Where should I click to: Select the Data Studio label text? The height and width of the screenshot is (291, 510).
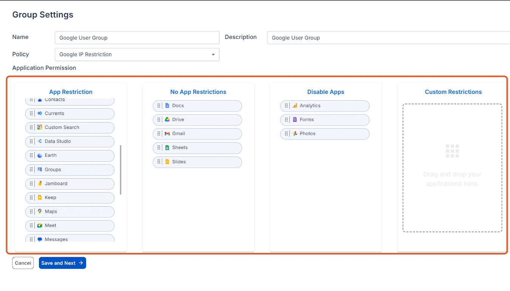point(58,141)
